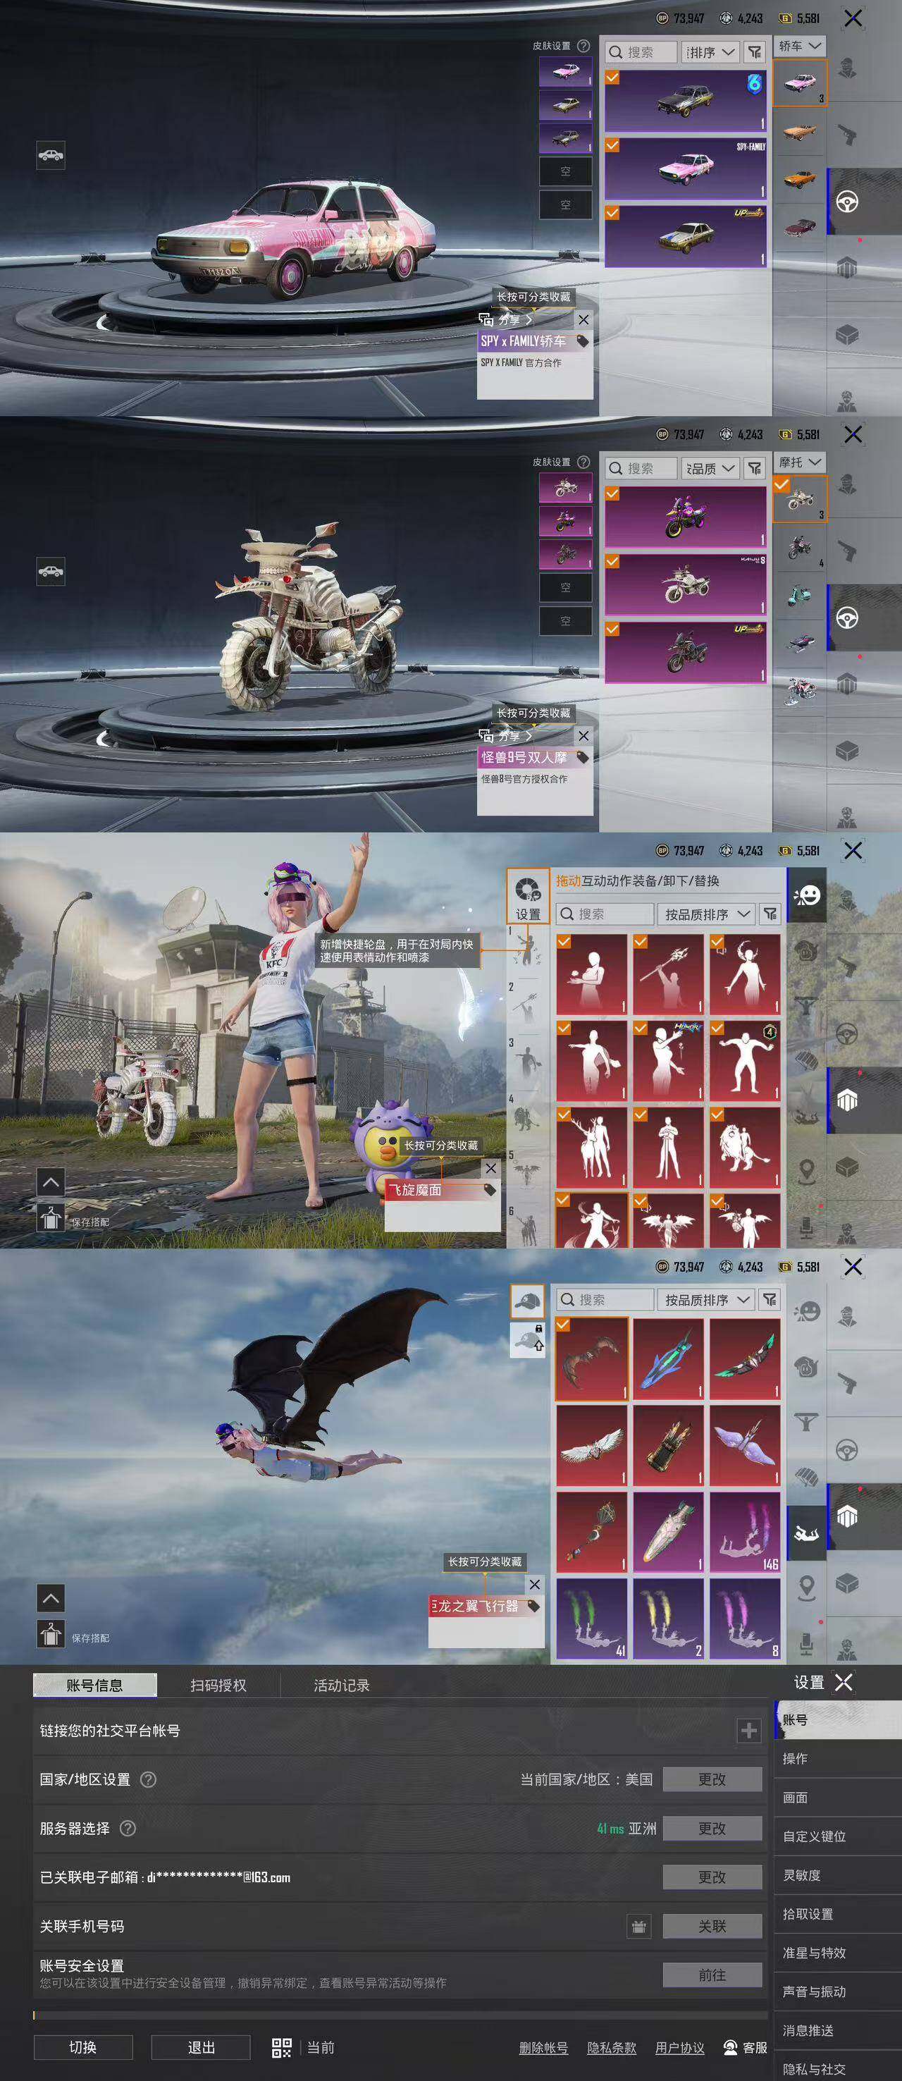Toggle the checkbox on the HONOR-labelled emote

coord(641,1028)
